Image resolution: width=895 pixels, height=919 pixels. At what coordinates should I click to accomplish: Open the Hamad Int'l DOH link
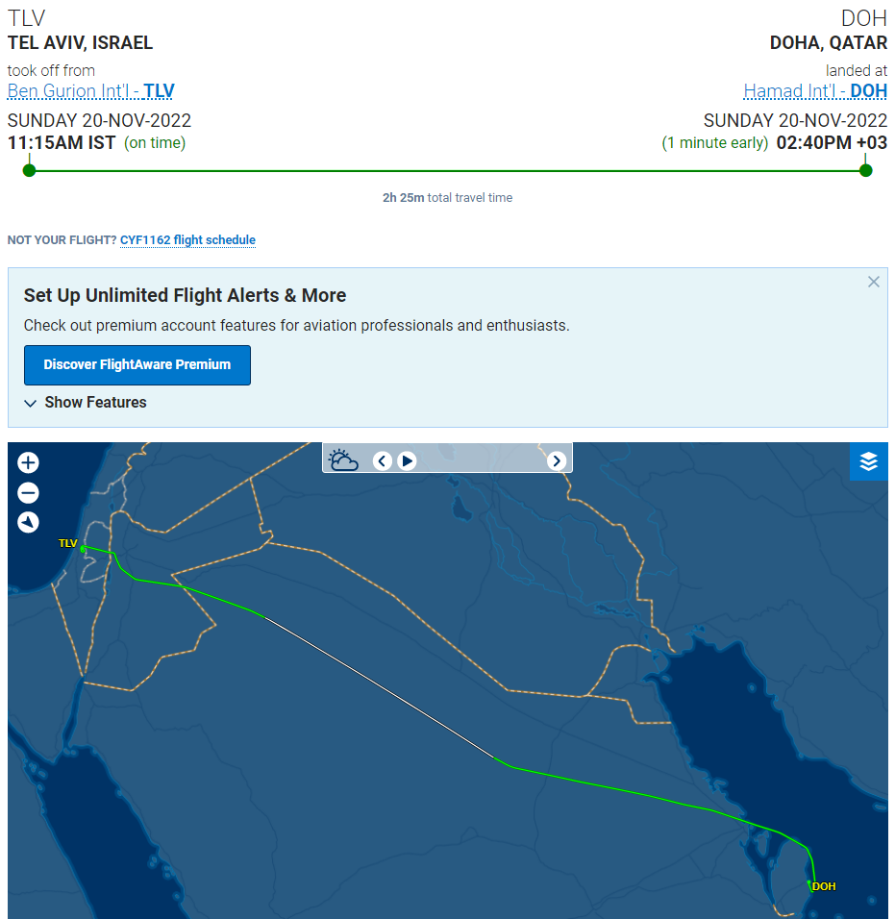(x=815, y=91)
